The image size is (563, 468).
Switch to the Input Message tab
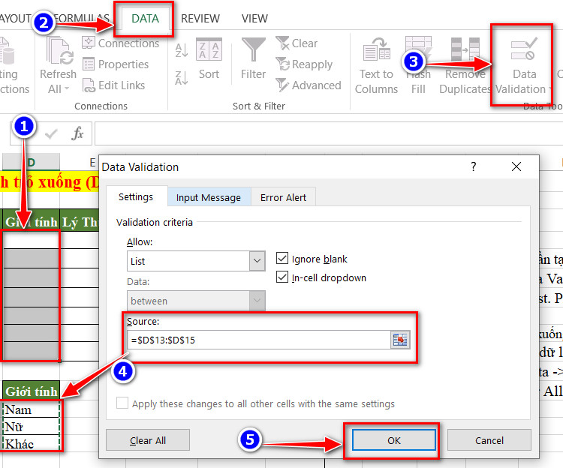[x=208, y=197]
